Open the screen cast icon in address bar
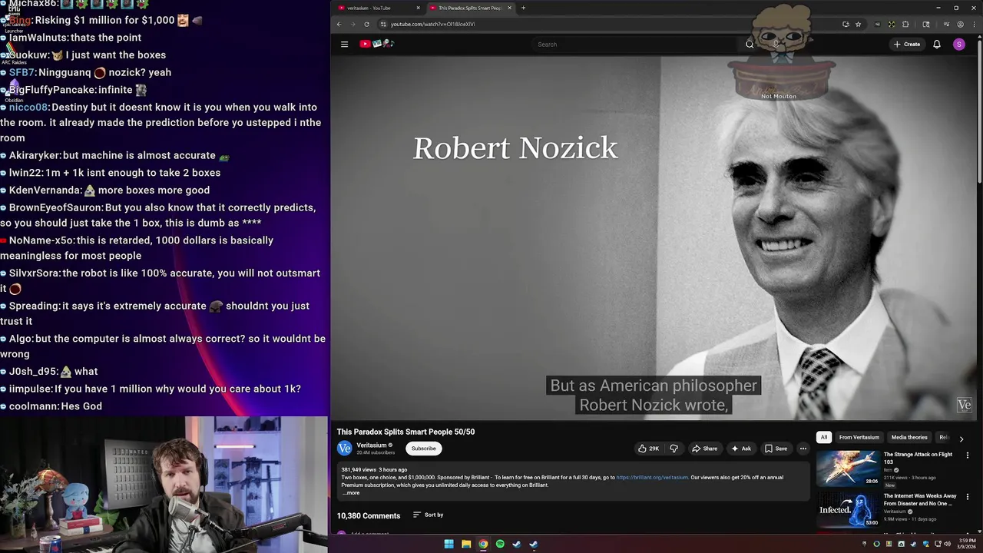This screenshot has width=983, height=553. [x=846, y=24]
